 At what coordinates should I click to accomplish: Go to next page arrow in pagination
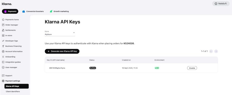tap(216, 51)
